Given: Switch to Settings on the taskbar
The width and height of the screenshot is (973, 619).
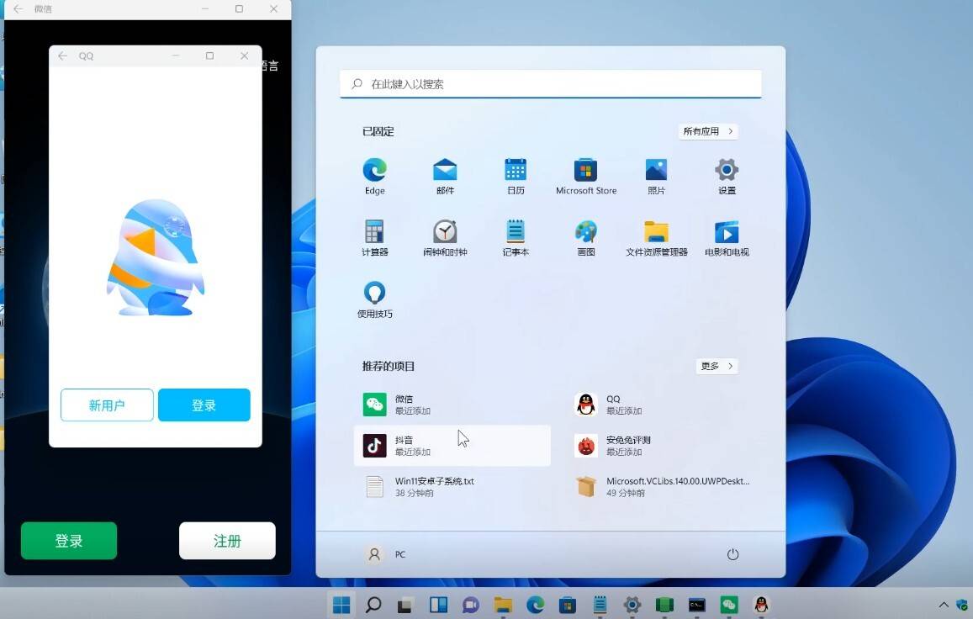Looking at the screenshot, I should (632, 604).
